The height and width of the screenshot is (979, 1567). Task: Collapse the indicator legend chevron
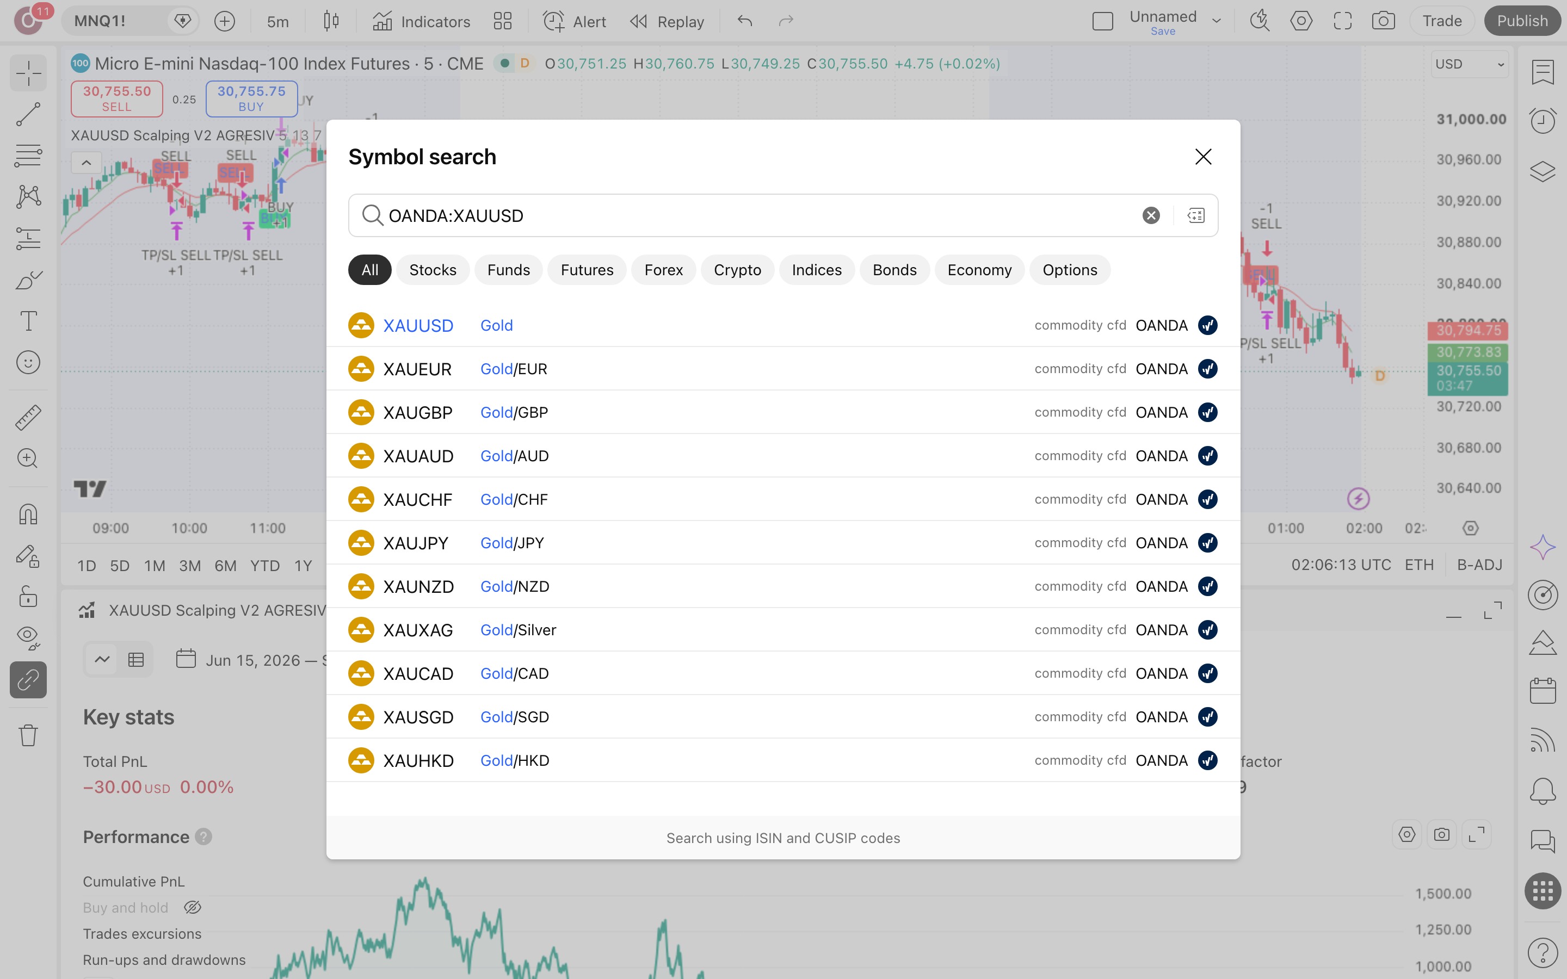(x=86, y=163)
